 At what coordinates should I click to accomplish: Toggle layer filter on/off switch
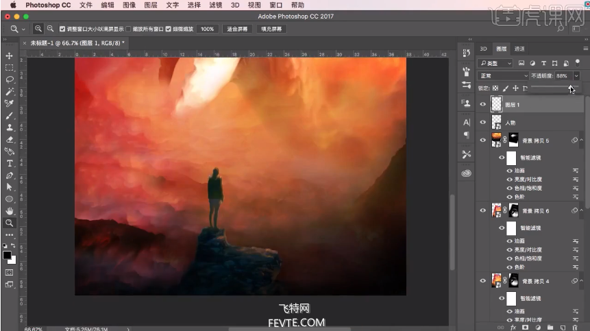tap(578, 63)
